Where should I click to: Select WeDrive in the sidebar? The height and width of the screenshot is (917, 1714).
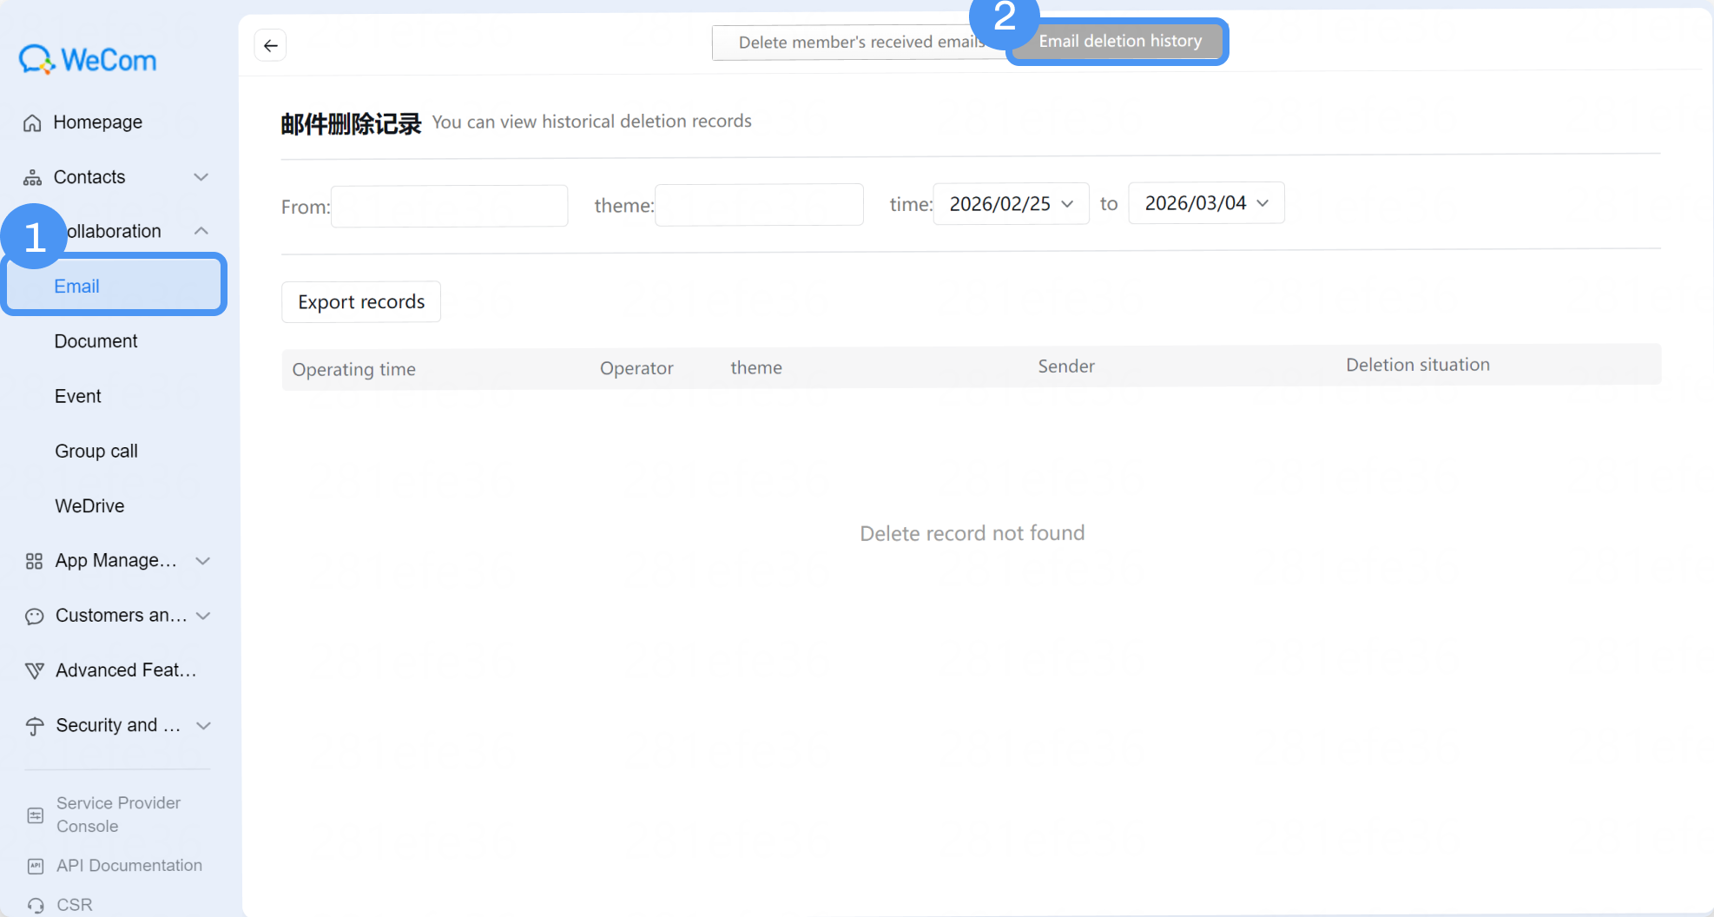pos(89,506)
